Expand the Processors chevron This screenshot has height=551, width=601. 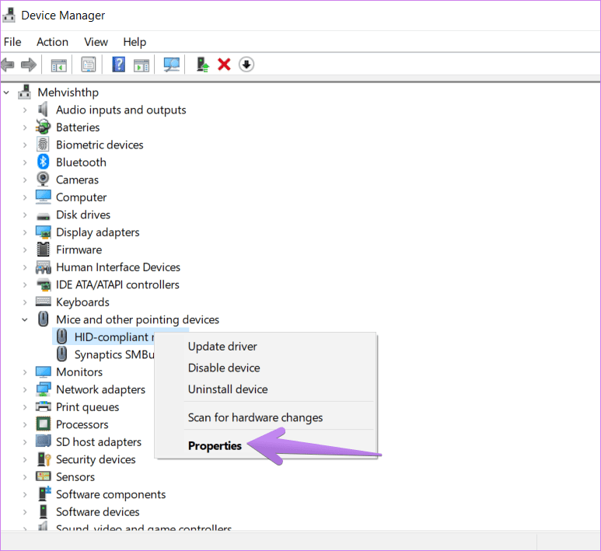(x=25, y=424)
